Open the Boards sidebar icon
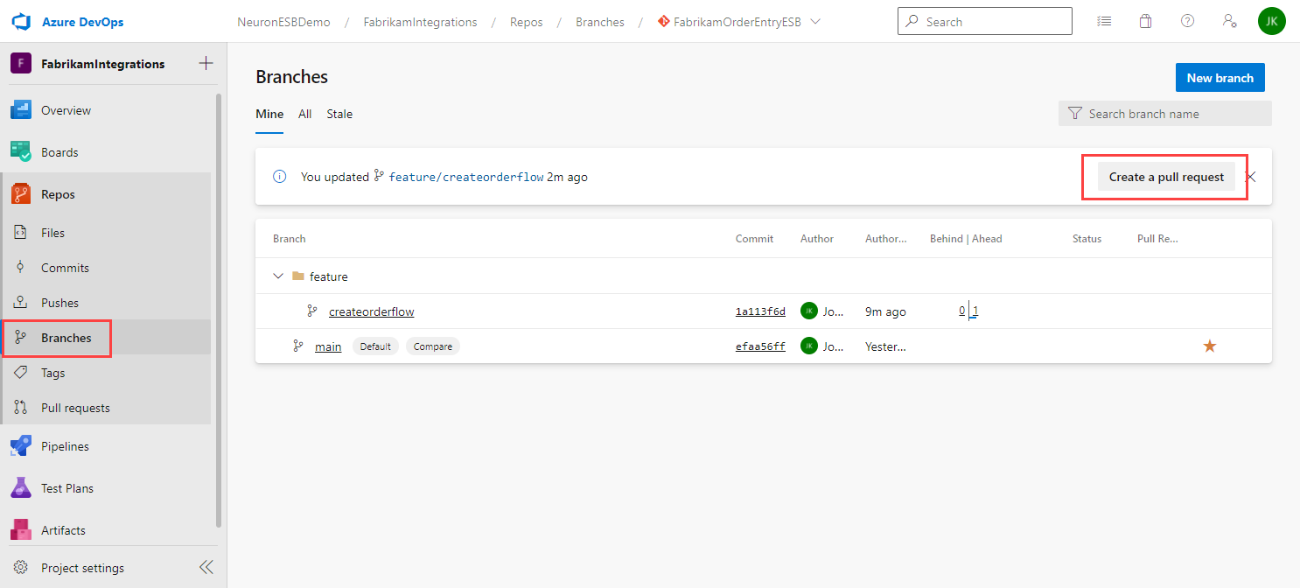 [21, 152]
